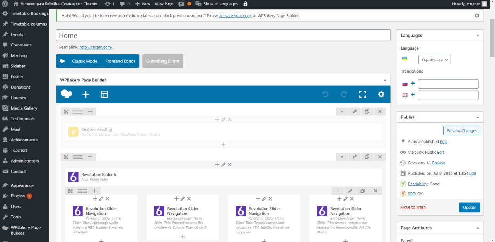Open the Media Gallery menu in sidebar

(24, 108)
